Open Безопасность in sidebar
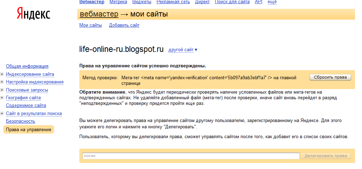This screenshot has height=169, width=362. [x=21, y=121]
